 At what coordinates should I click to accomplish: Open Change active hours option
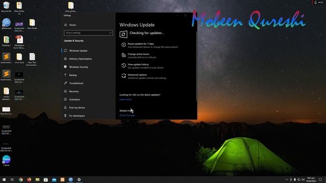point(139,54)
